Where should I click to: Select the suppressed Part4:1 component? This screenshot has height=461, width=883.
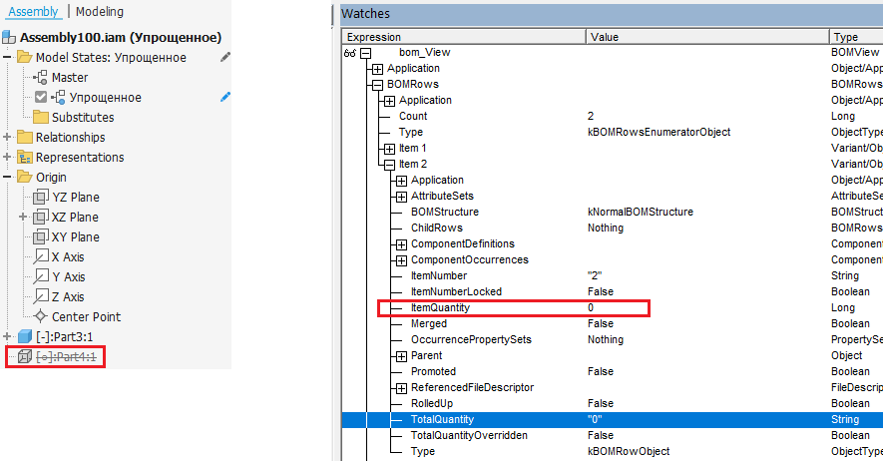pos(66,357)
